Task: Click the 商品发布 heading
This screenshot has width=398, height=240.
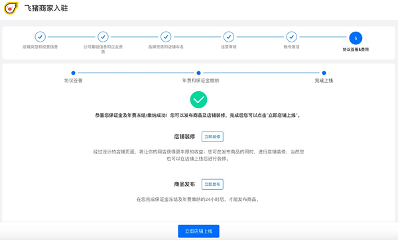Action: click(184, 184)
